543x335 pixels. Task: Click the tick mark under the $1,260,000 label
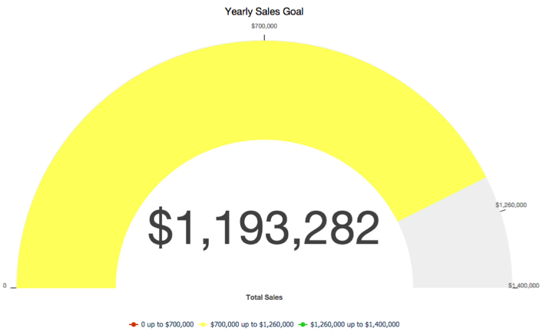pyautogui.click(x=503, y=211)
